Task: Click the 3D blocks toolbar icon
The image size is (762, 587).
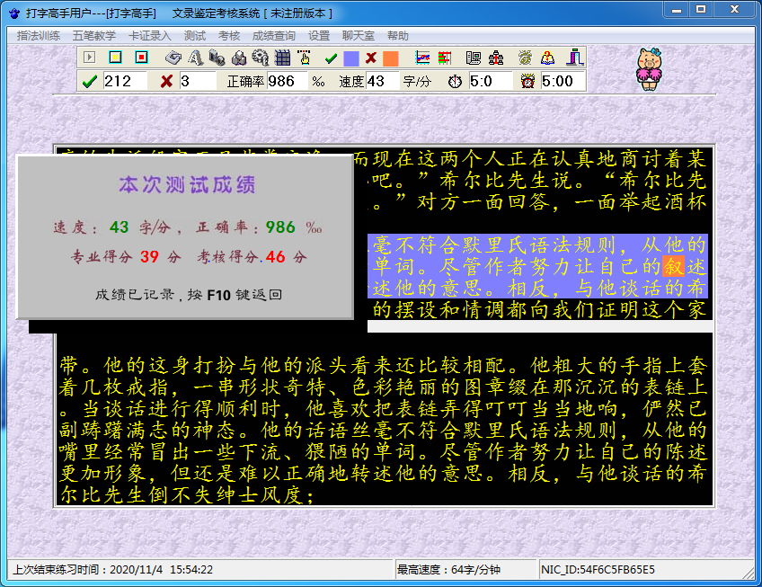Action: point(239,58)
